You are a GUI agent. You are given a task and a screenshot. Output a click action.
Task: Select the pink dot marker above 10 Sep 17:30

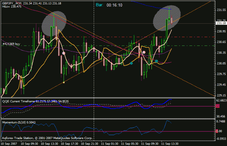(x=64, y=53)
